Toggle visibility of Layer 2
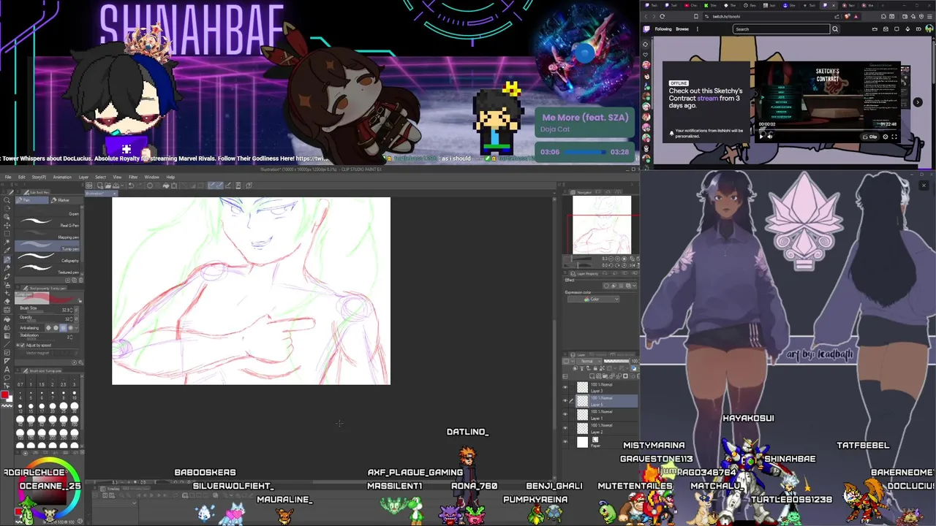This screenshot has width=936, height=526. click(565, 428)
